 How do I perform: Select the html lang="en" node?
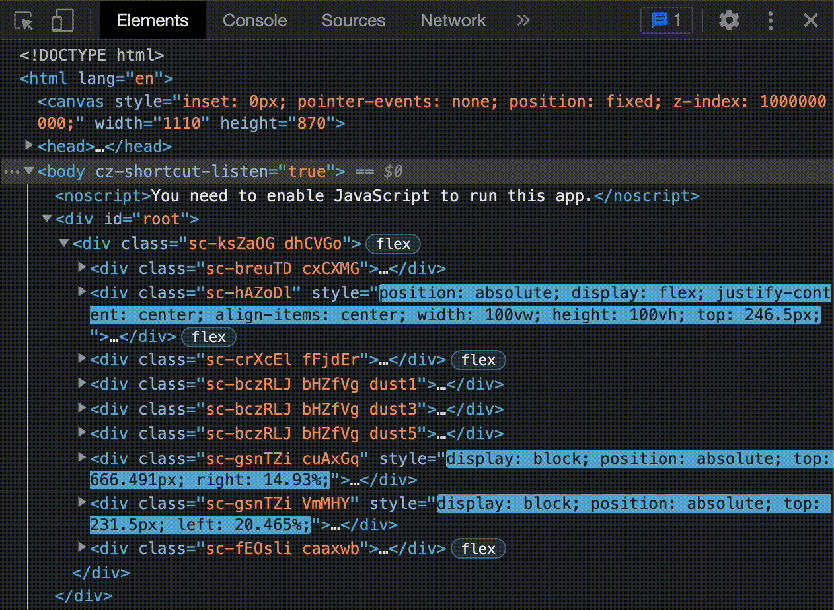tap(96, 79)
